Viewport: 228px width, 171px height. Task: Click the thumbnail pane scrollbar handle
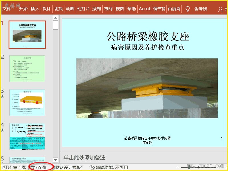pos(55,25)
